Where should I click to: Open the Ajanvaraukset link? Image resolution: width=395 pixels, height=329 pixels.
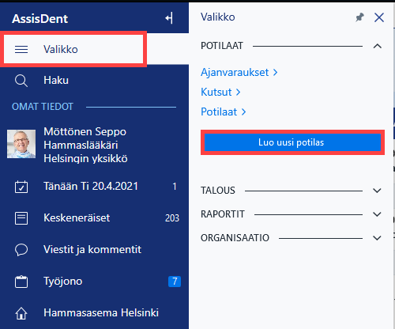coord(239,72)
